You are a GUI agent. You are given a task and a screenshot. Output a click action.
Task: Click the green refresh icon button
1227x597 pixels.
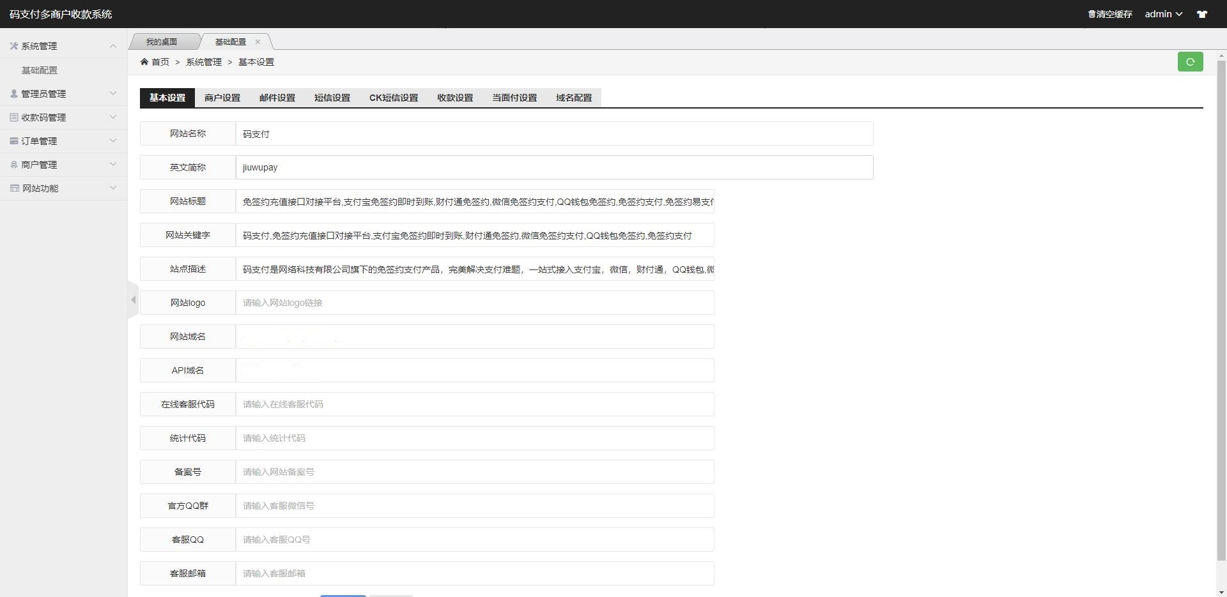click(x=1190, y=62)
